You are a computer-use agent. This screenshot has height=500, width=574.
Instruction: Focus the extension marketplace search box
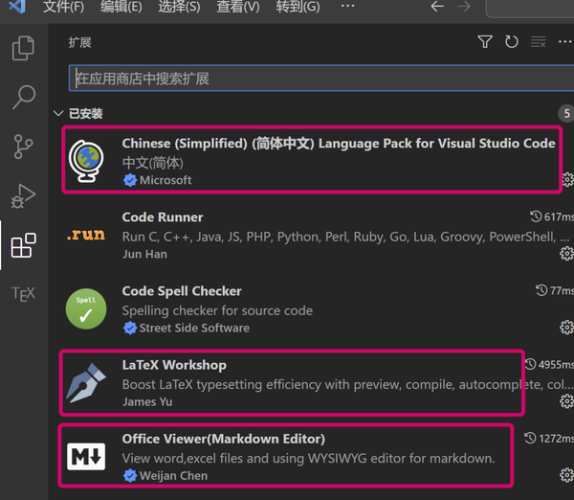pyautogui.click(x=322, y=79)
